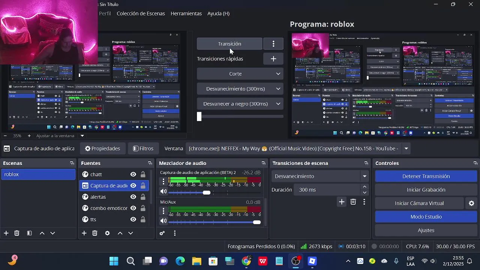Viewport: 480px width, 270px height.
Task: Open options dots for application audio channel
Action: [163, 181]
